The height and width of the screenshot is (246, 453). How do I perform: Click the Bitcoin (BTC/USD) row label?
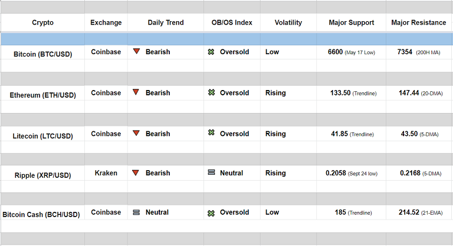point(43,54)
